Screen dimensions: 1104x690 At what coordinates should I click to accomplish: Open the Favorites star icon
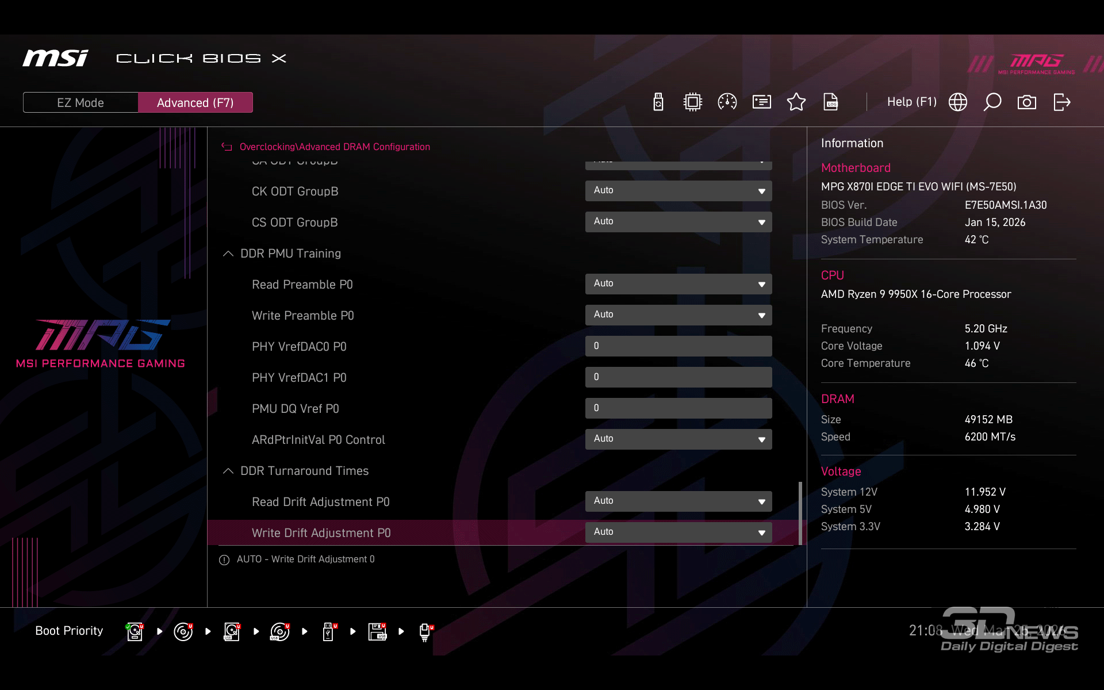click(796, 102)
